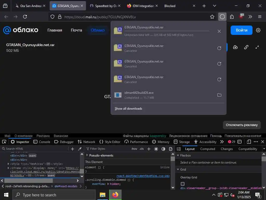Open the Performance tab
Screen dimensions: 266x200
[x=136, y=142]
